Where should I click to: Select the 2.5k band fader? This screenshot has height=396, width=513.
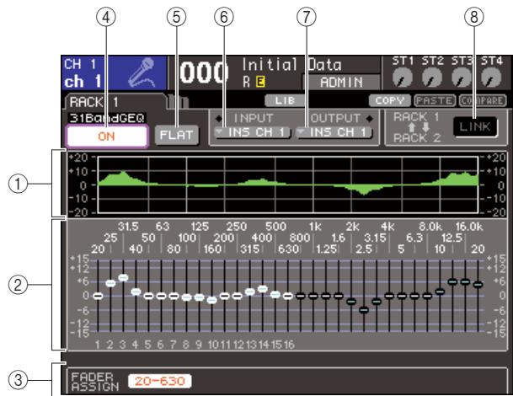point(364,310)
